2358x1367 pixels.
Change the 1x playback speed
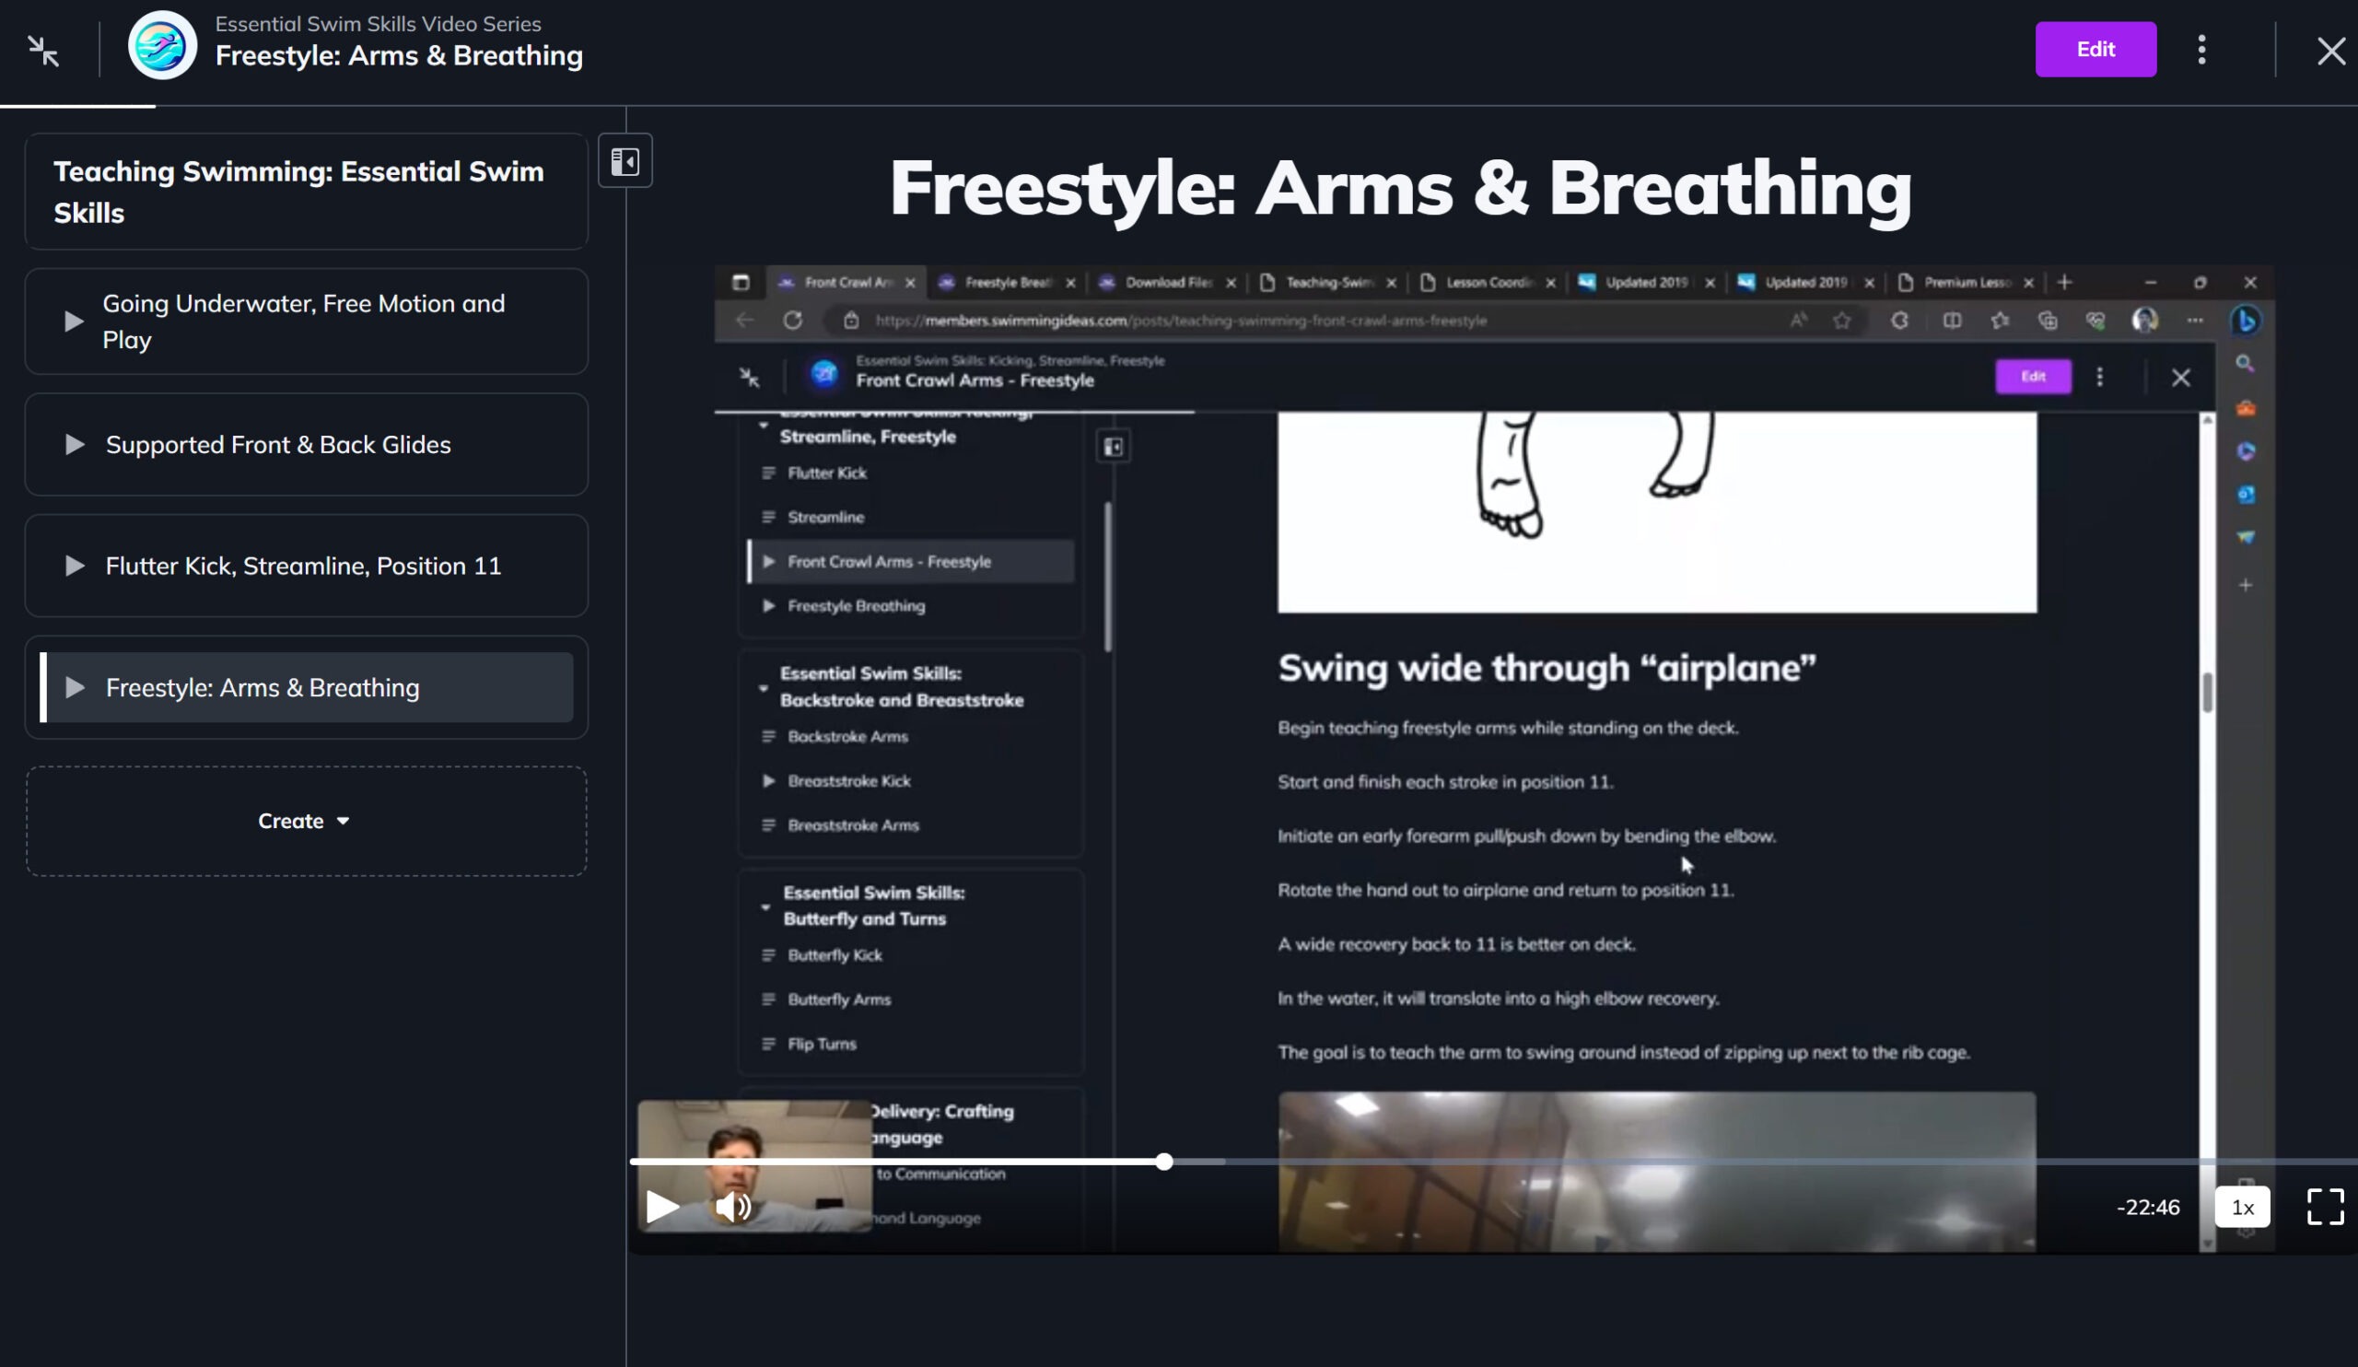point(2241,1207)
